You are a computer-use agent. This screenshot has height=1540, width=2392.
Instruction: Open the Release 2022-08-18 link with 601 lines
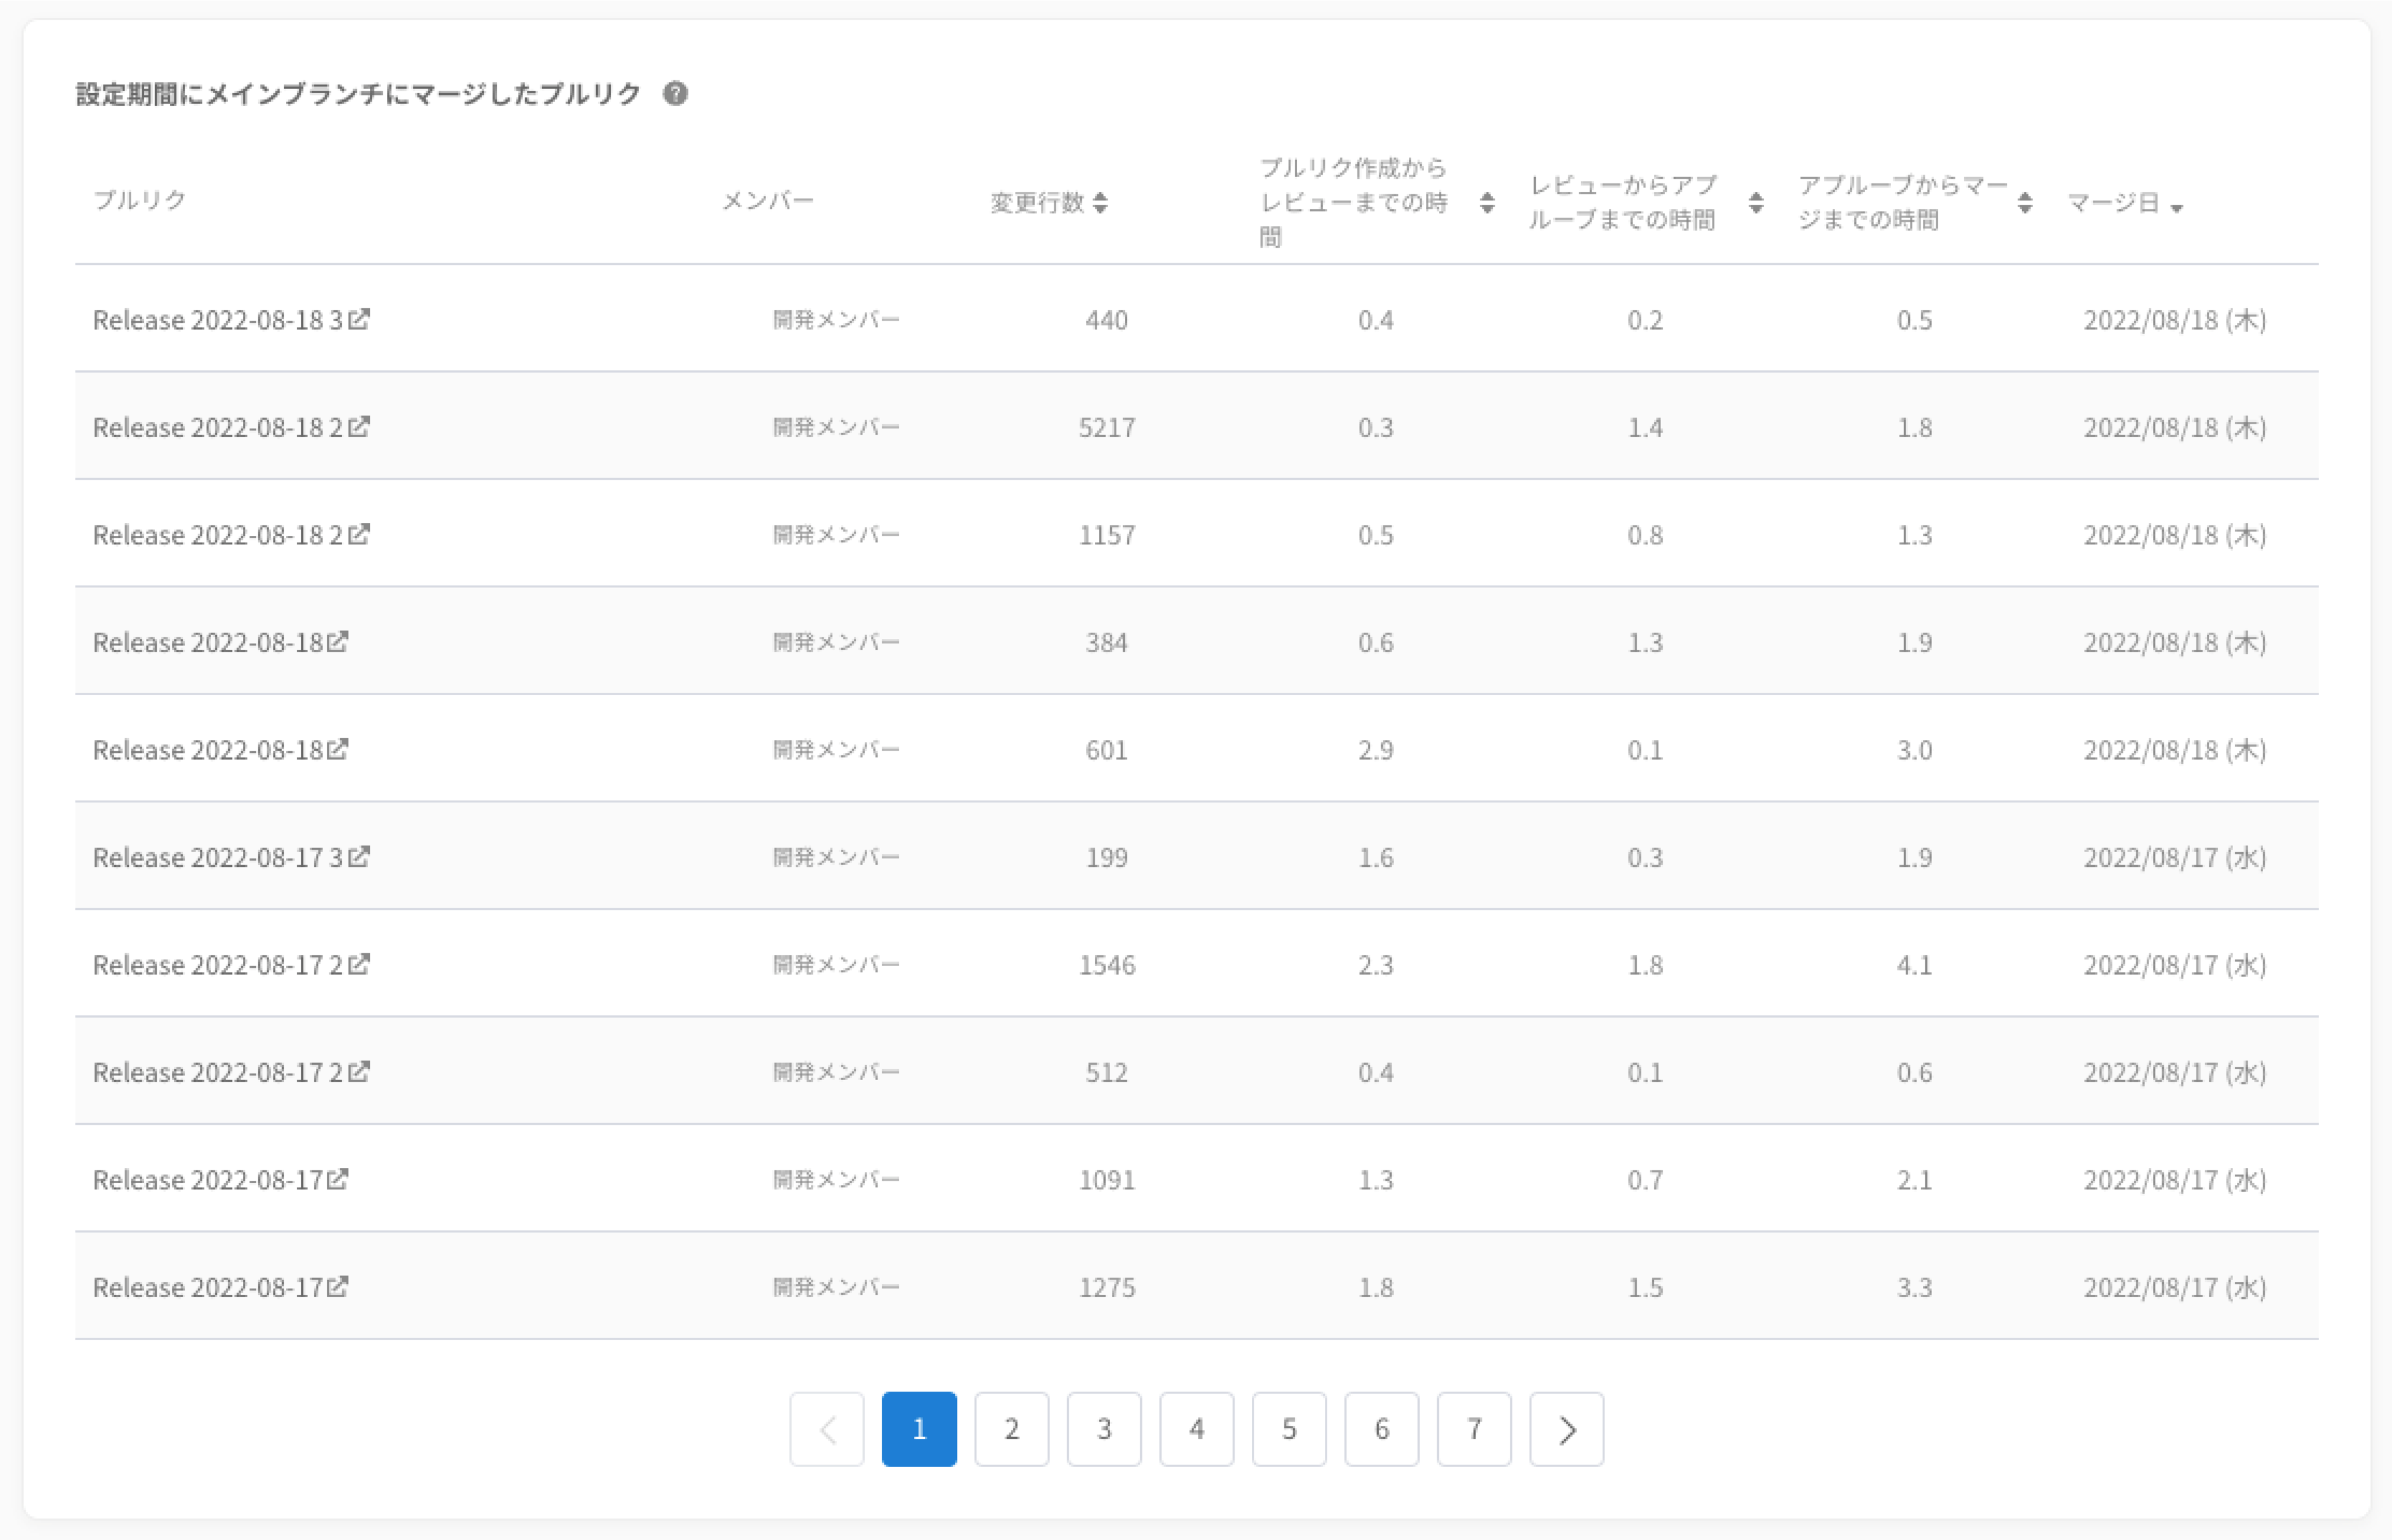pyautogui.click(x=208, y=750)
